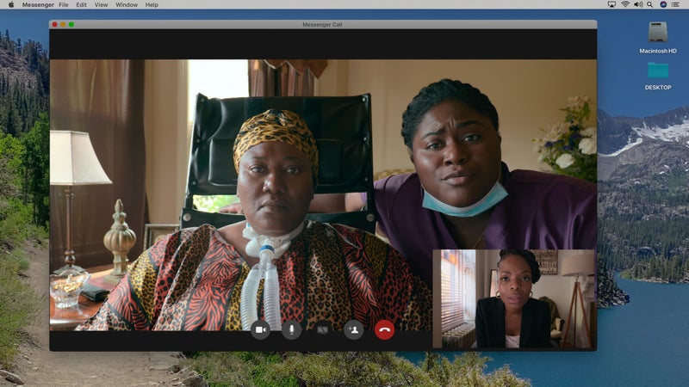Click the volume icon in menu bar
689x387 pixels.
(637, 4)
